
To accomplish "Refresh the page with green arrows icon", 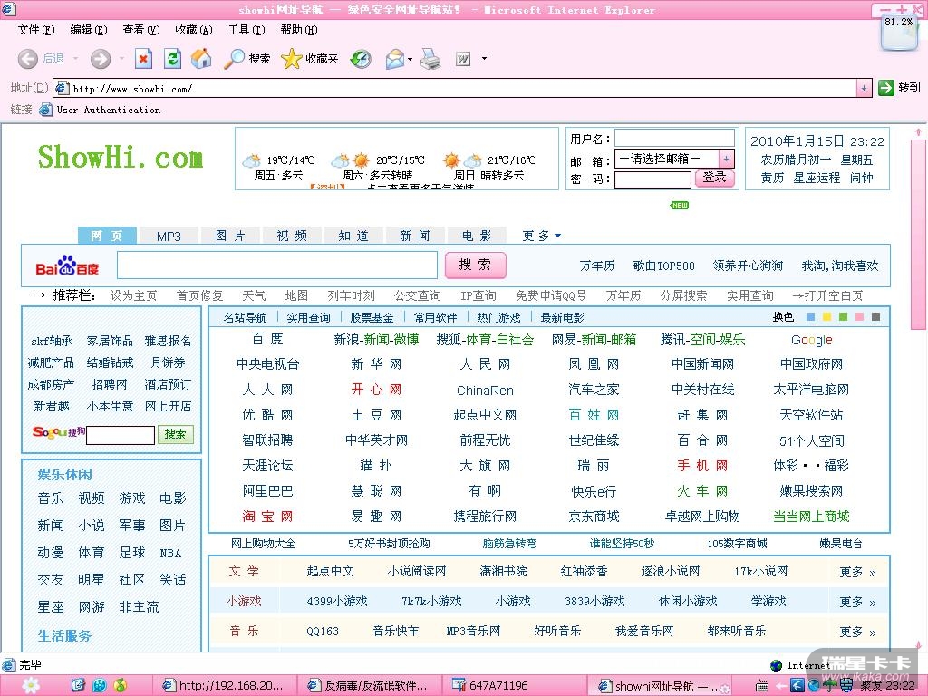I will (x=172, y=59).
